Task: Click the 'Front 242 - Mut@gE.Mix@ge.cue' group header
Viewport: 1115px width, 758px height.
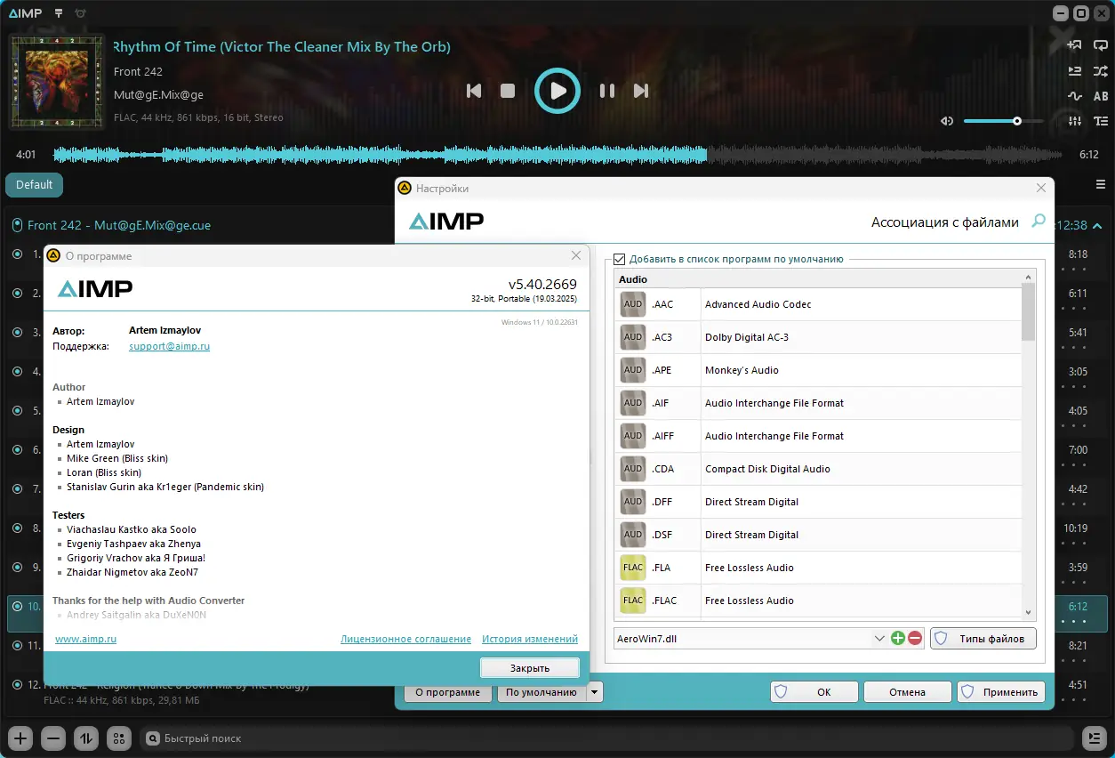Action: click(x=119, y=226)
